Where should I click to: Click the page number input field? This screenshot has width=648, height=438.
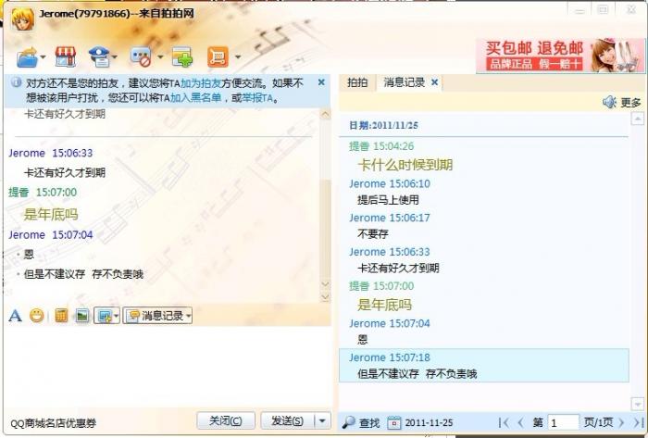[563, 422]
